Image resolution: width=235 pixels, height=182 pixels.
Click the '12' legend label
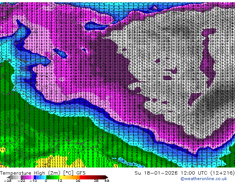click(60, 181)
